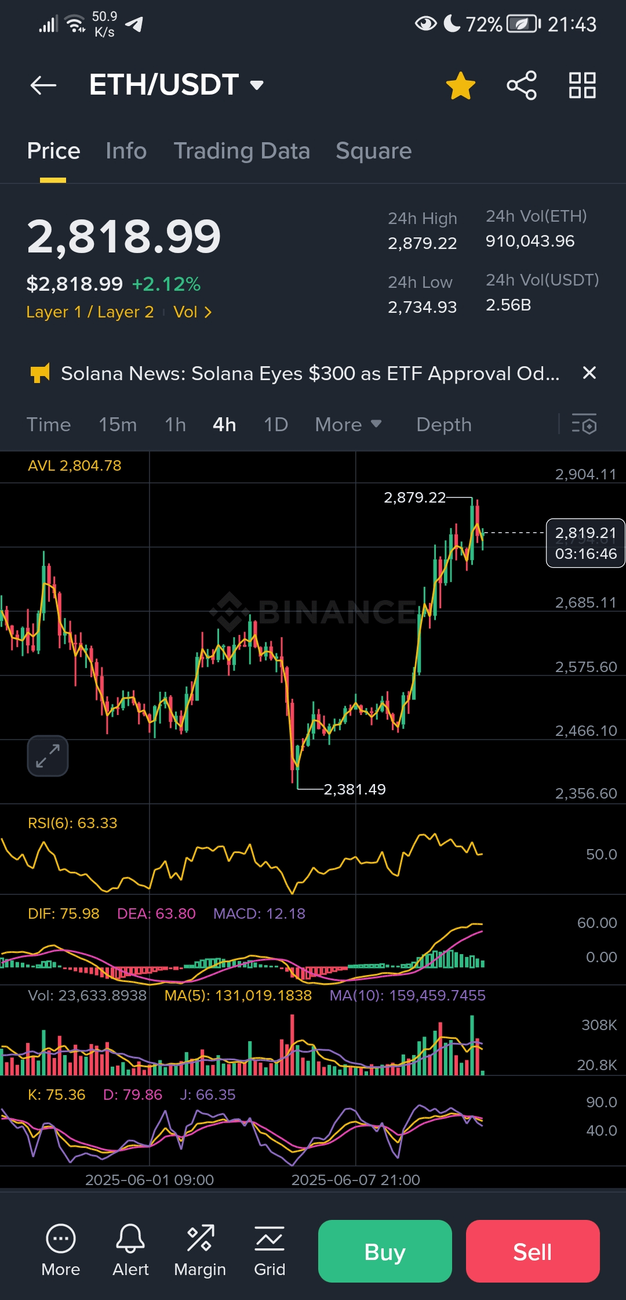Switch to the Info tab
The width and height of the screenshot is (626, 1300).
point(126,151)
